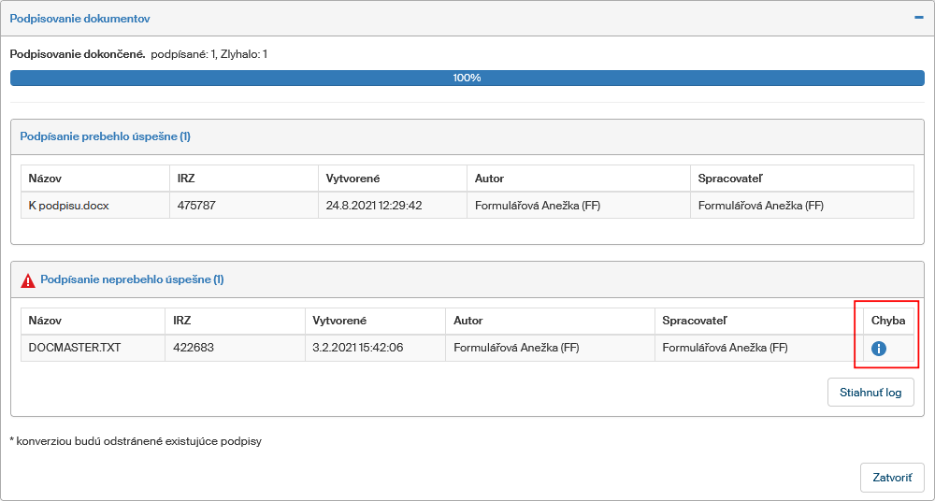Click 'Spracovateľ' header in the successful table
This screenshot has width=935, height=501.
733,179
